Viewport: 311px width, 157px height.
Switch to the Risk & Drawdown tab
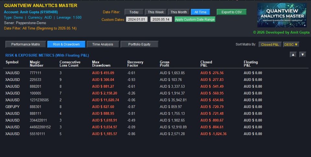tap(66, 44)
